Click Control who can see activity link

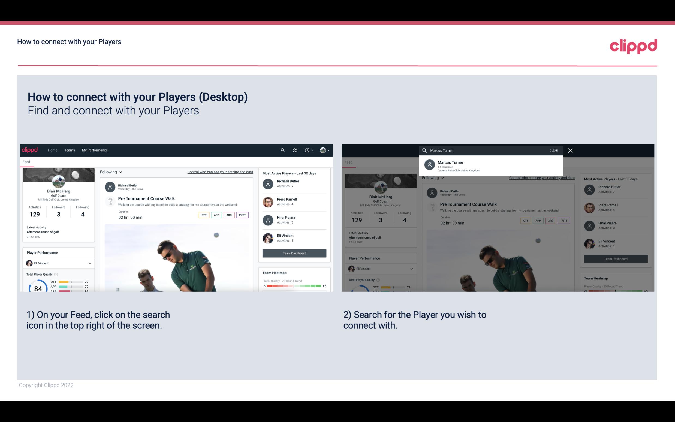(220, 172)
